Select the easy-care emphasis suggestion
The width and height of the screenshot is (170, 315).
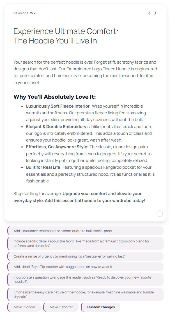[85, 294]
